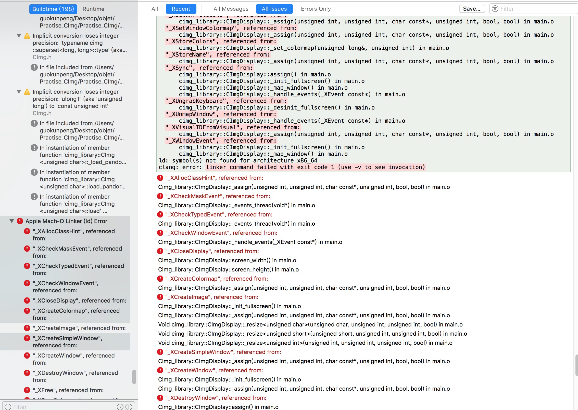This screenshot has width=578, height=410.
Task: Collapse the Apple Mach-O Linker Error group
Action: [11, 221]
